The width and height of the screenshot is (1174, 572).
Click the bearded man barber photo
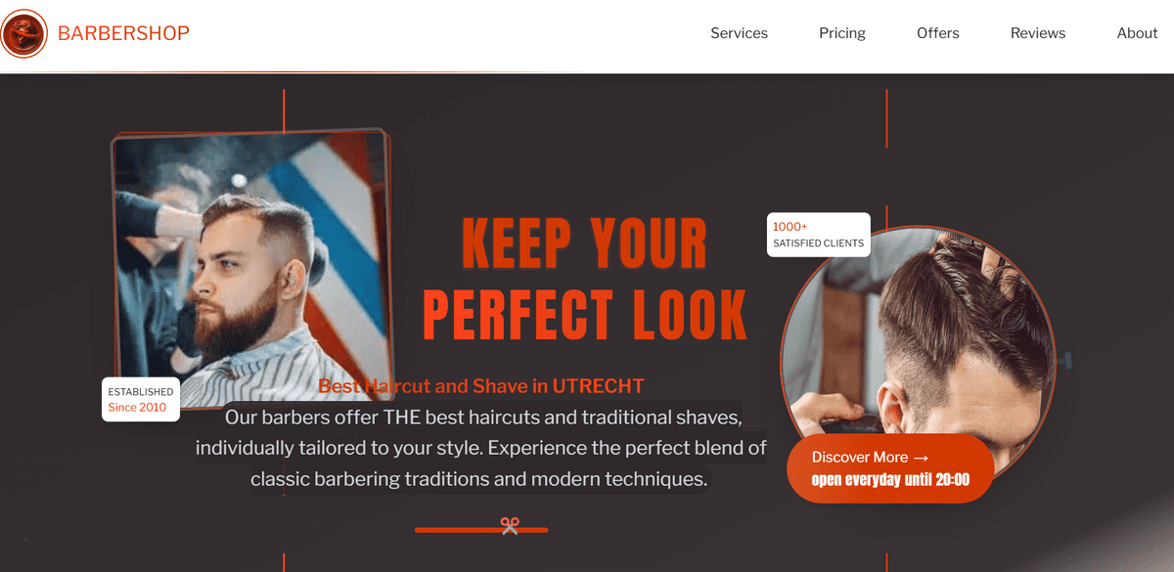coord(250,269)
